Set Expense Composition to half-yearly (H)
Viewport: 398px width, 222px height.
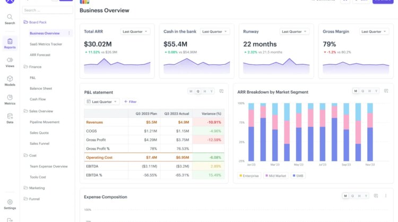pos(359,196)
